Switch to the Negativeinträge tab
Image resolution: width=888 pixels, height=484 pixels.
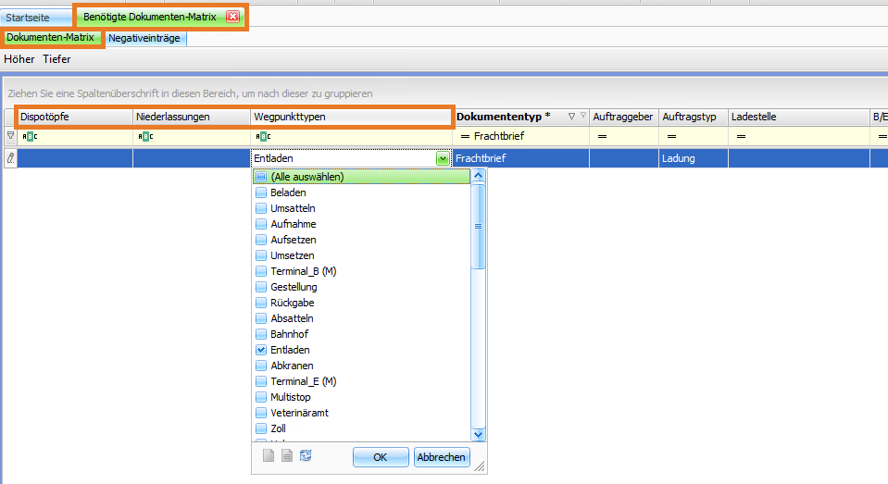145,38
